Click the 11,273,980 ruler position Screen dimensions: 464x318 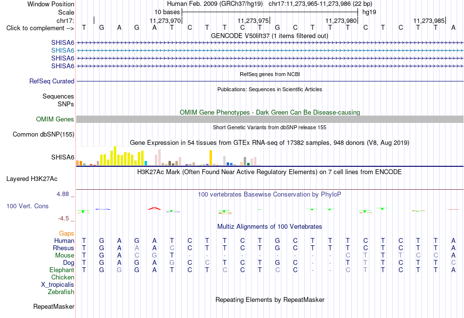341,20
